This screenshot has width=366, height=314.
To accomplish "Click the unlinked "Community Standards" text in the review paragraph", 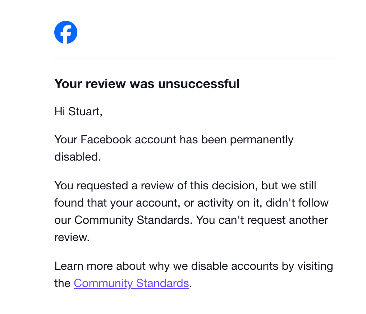I will pos(132,220).
